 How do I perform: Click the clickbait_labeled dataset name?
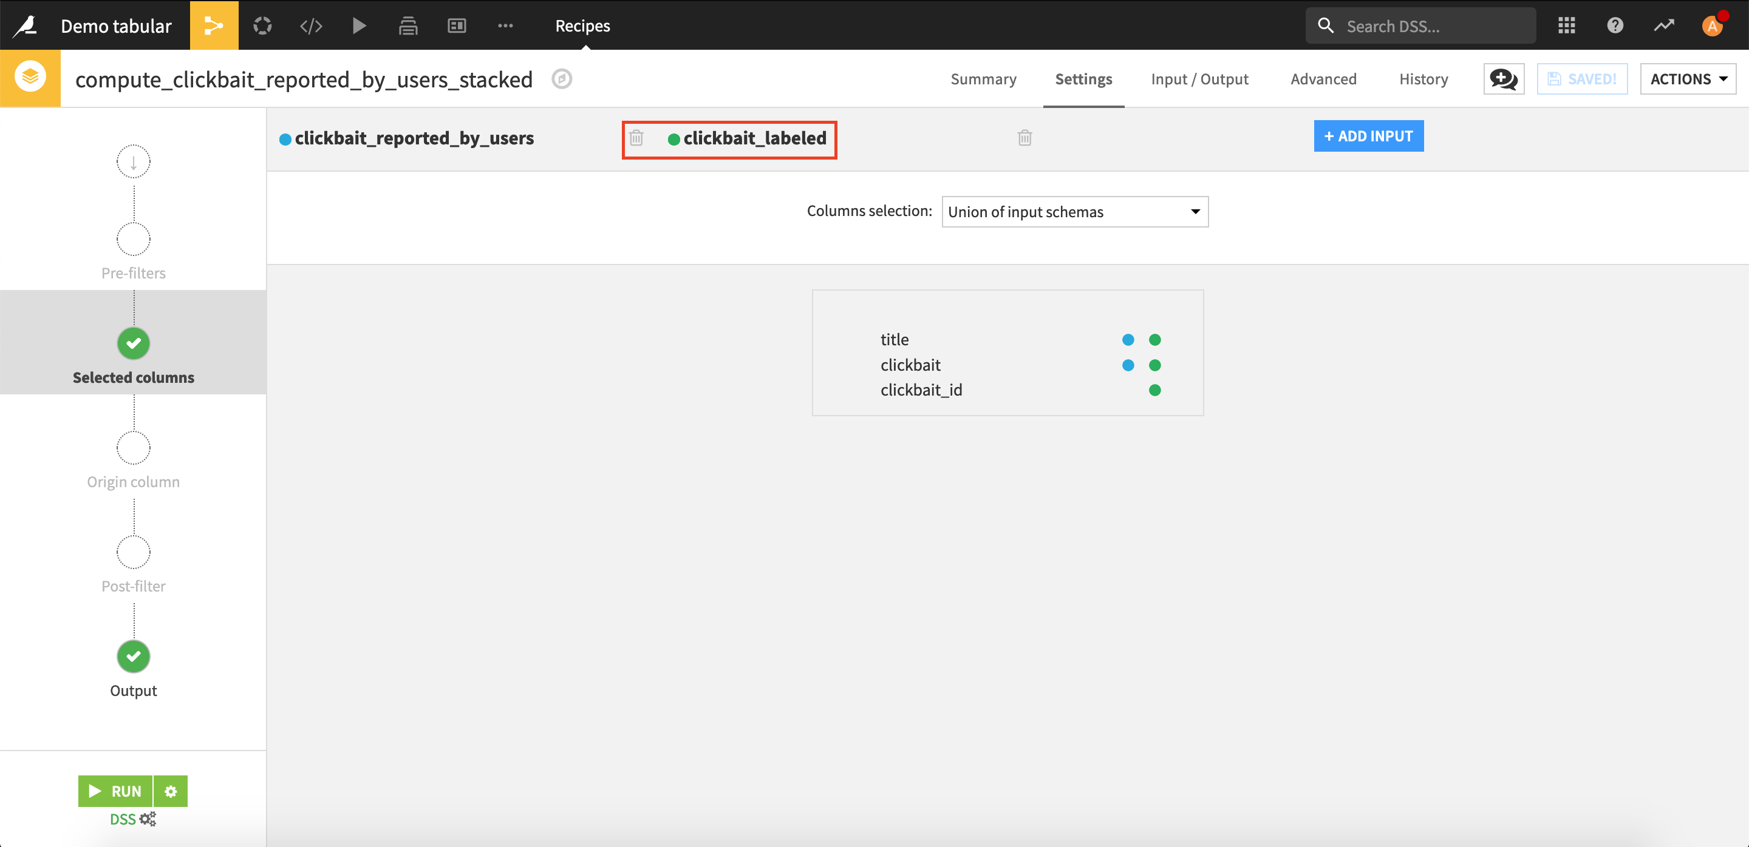tap(755, 138)
